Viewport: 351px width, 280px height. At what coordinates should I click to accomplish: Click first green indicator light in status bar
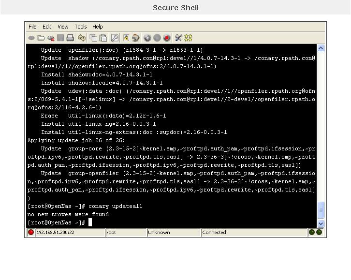pos(312,232)
